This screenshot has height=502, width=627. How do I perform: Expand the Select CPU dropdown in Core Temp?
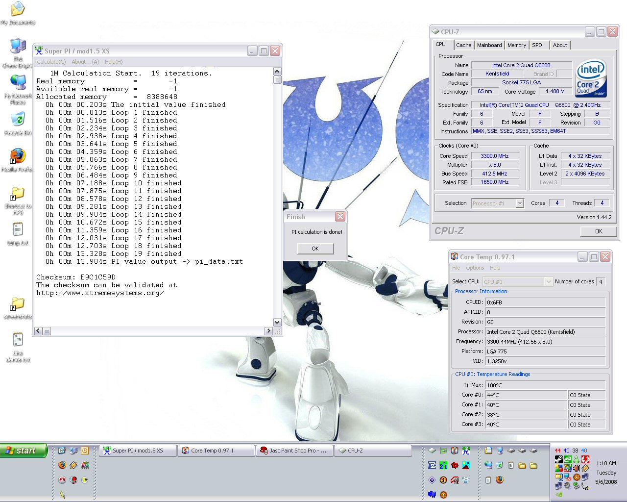tap(549, 282)
